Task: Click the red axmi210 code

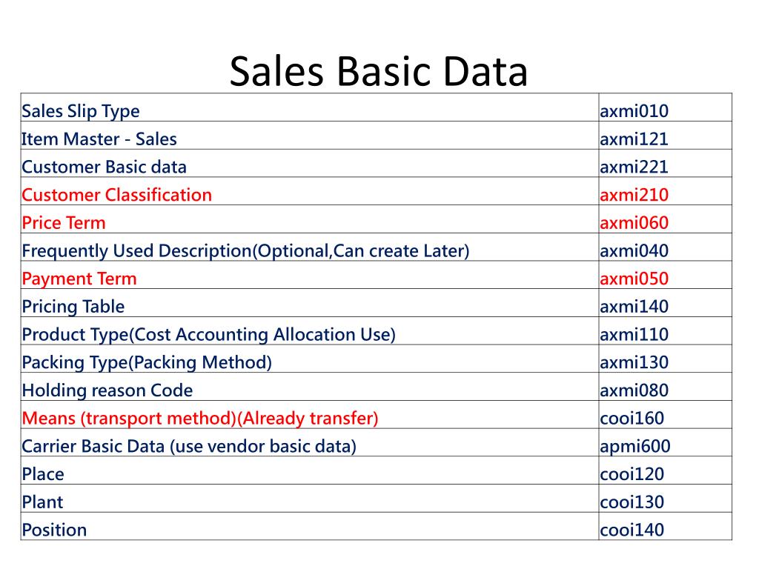Action: 634,195
